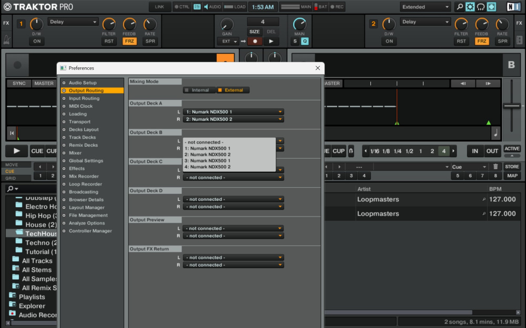Image resolution: width=526 pixels, height=328 pixels.
Task: Select Internal mixing mode
Action: (199, 90)
